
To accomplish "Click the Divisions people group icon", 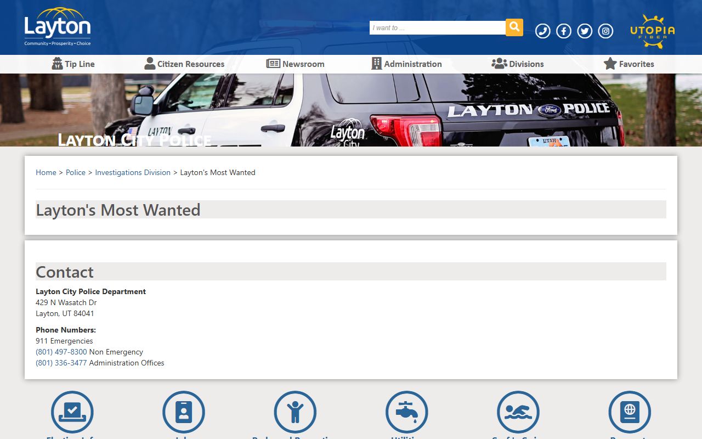I will point(499,64).
